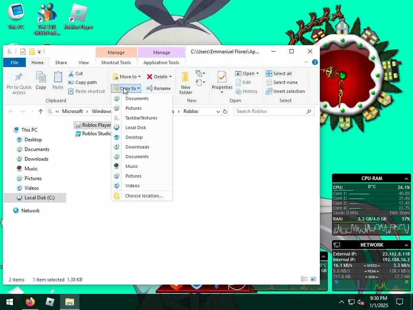Open the Shortcut Tools tab

116,63
